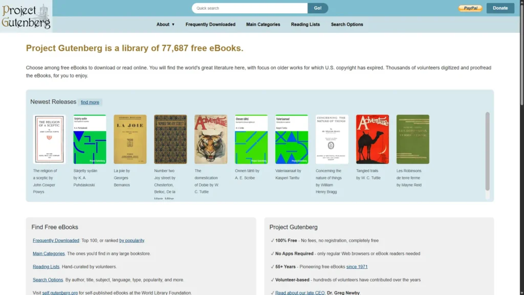Open Concerning the nature of things cover
This screenshot has height=295, width=524.
(x=332, y=139)
